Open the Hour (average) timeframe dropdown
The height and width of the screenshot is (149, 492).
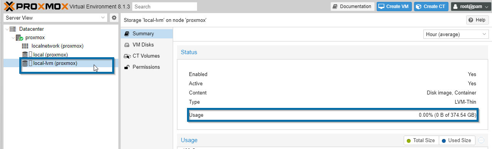456,34
